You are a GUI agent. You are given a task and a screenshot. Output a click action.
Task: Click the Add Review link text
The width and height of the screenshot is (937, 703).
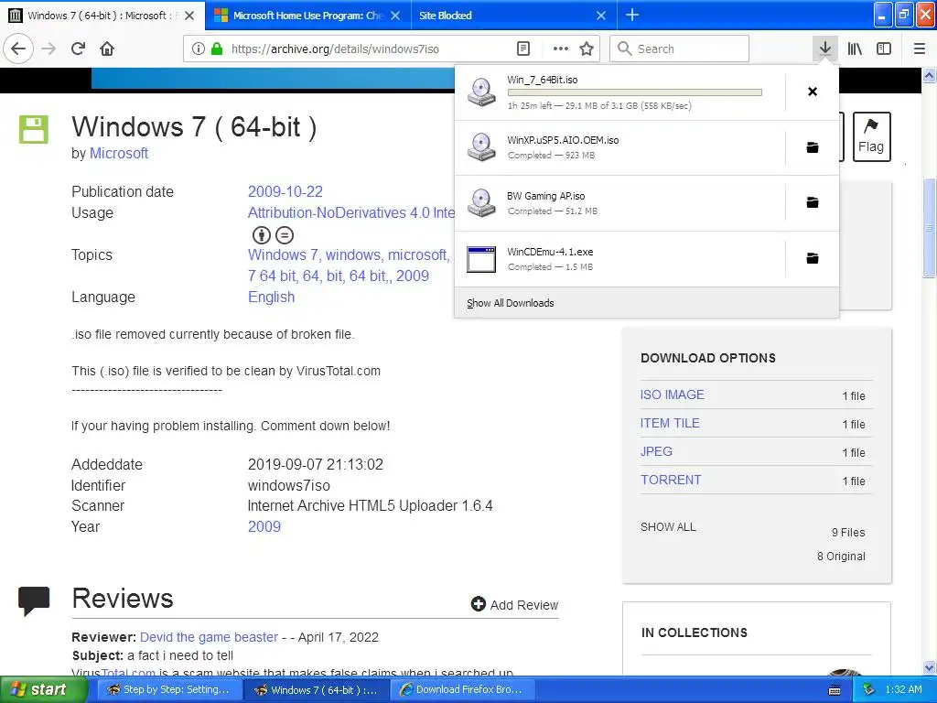(x=524, y=605)
